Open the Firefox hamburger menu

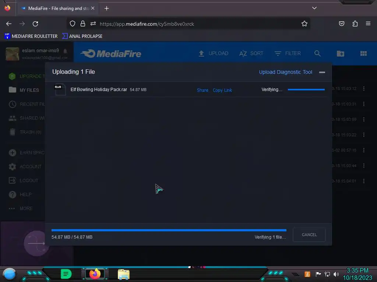tap(368, 23)
